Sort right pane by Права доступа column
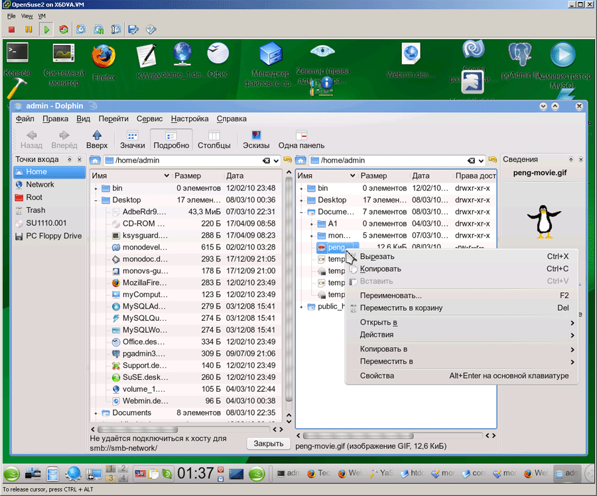 click(475, 176)
